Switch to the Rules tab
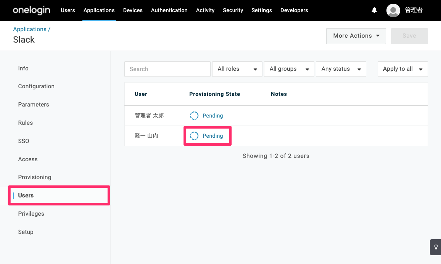 click(25, 123)
